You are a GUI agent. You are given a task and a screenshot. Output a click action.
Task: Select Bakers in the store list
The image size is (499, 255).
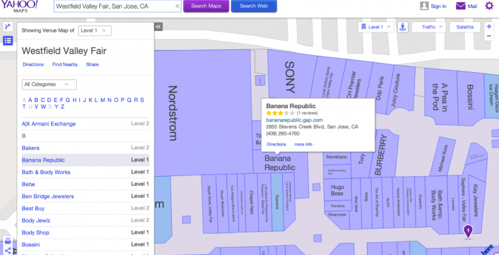click(x=85, y=148)
